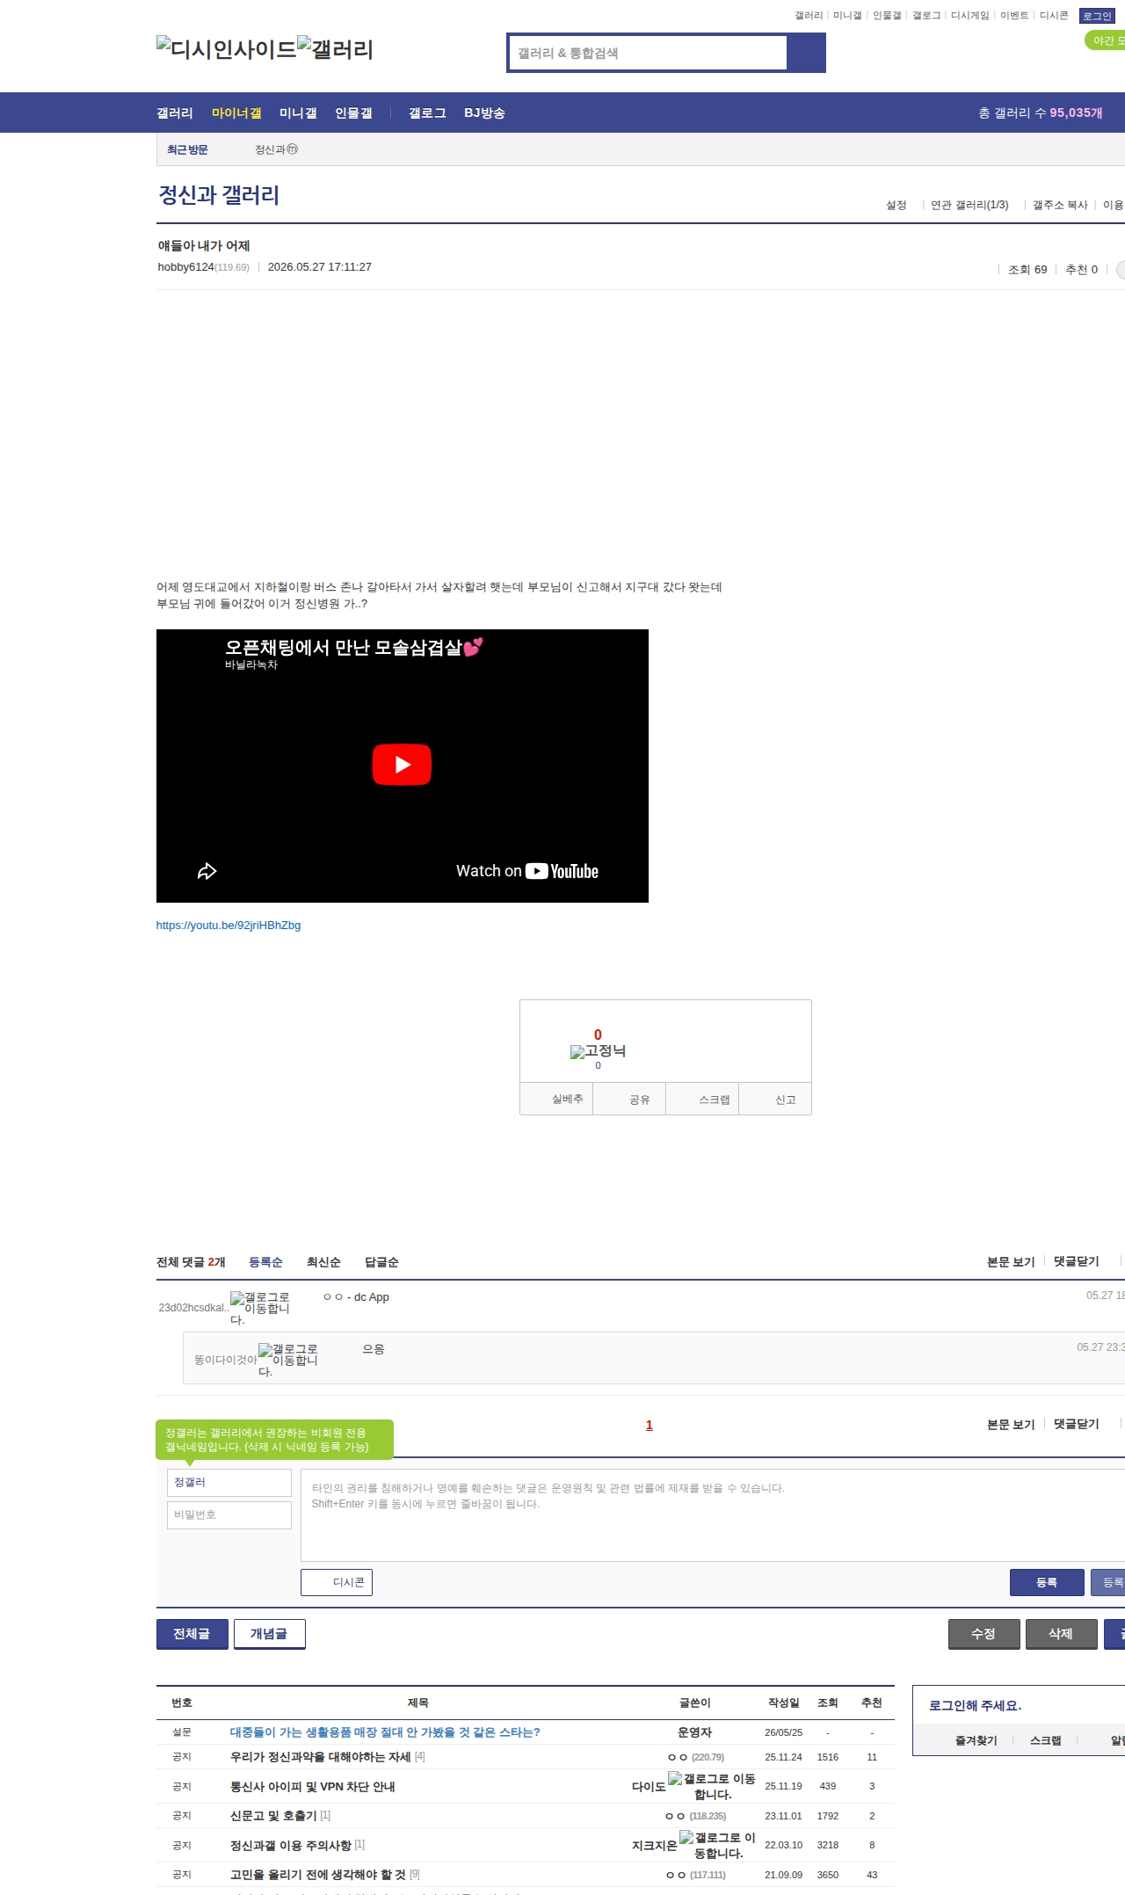This screenshot has height=1895, width=1125.
Task: Click the 고정닉 recommend icon
Action: tap(598, 1051)
